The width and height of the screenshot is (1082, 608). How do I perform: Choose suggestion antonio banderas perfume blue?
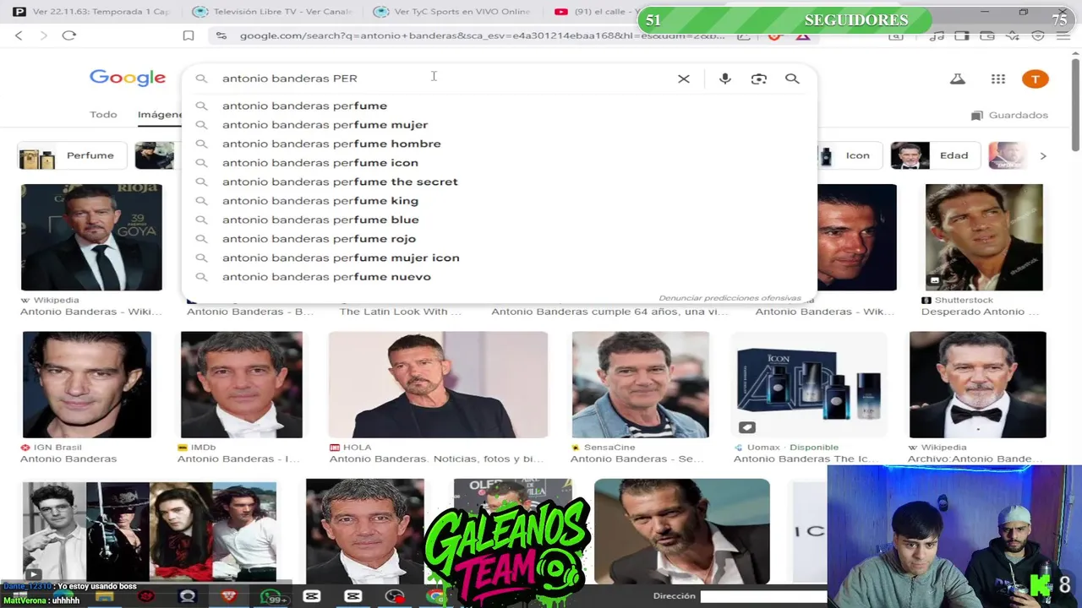pyautogui.click(x=499, y=220)
